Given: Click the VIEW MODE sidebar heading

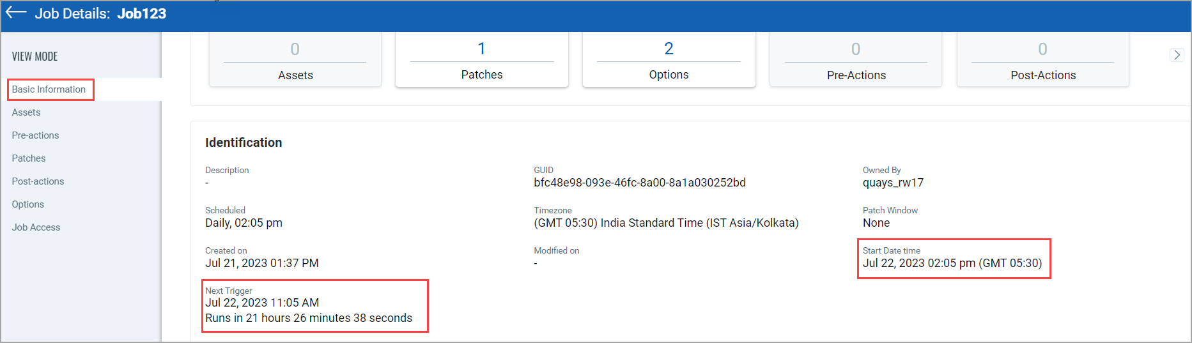Looking at the screenshot, I should click(35, 56).
